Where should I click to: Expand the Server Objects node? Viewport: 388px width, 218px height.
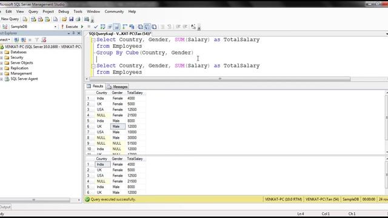pyautogui.click(x=1, y=63)
